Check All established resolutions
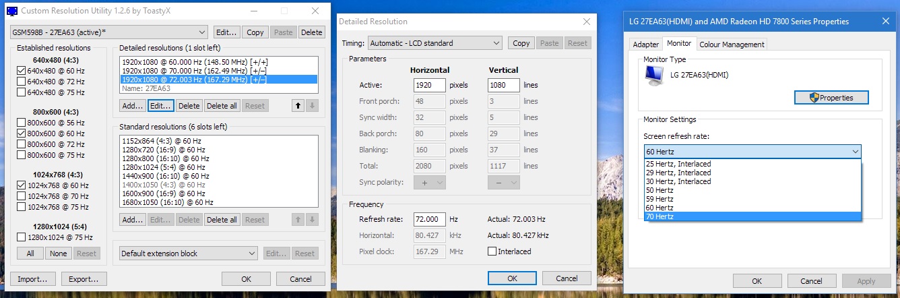The height and width of the screenshot is (298, 900). (30, 254)
